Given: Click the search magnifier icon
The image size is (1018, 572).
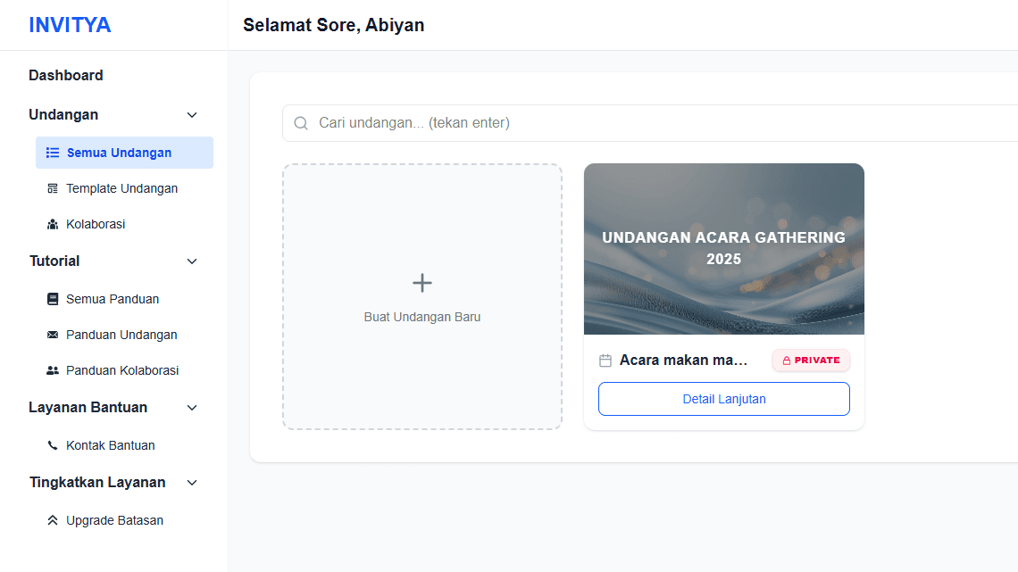Looking at the screenshot, I should point(301,123).
